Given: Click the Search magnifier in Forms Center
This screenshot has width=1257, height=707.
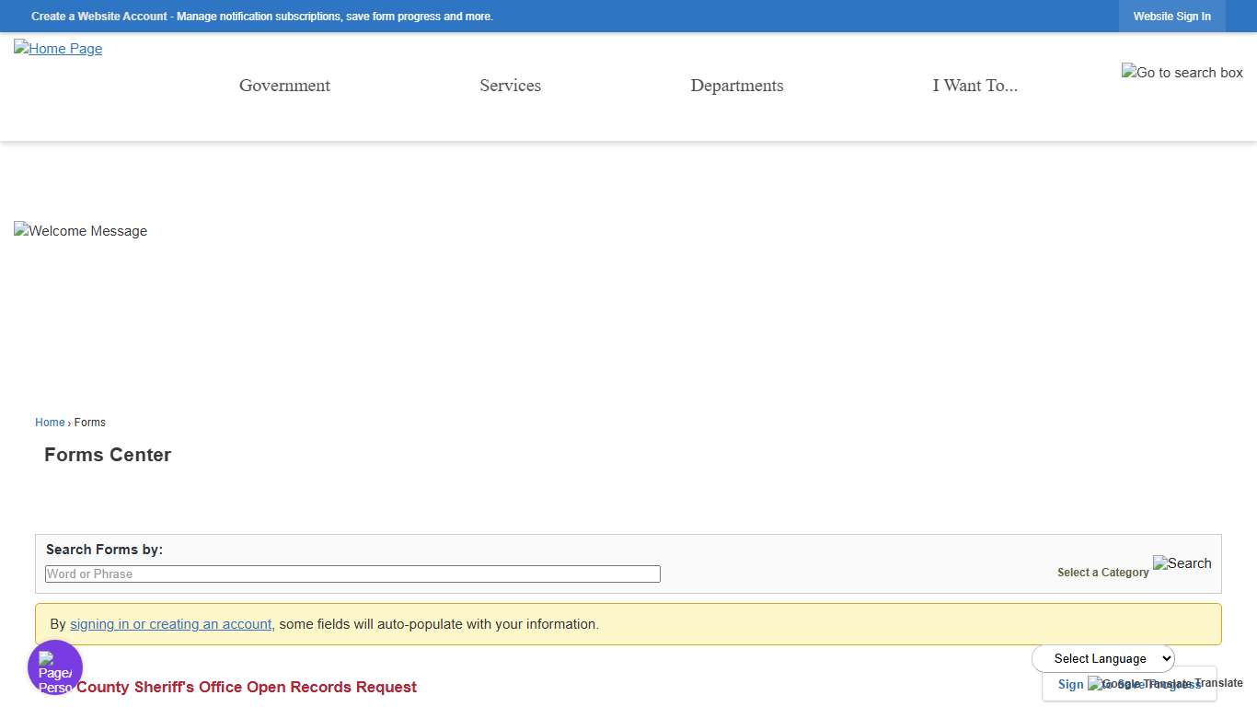Looking at the screenshot, I should tap(1182, 563).
